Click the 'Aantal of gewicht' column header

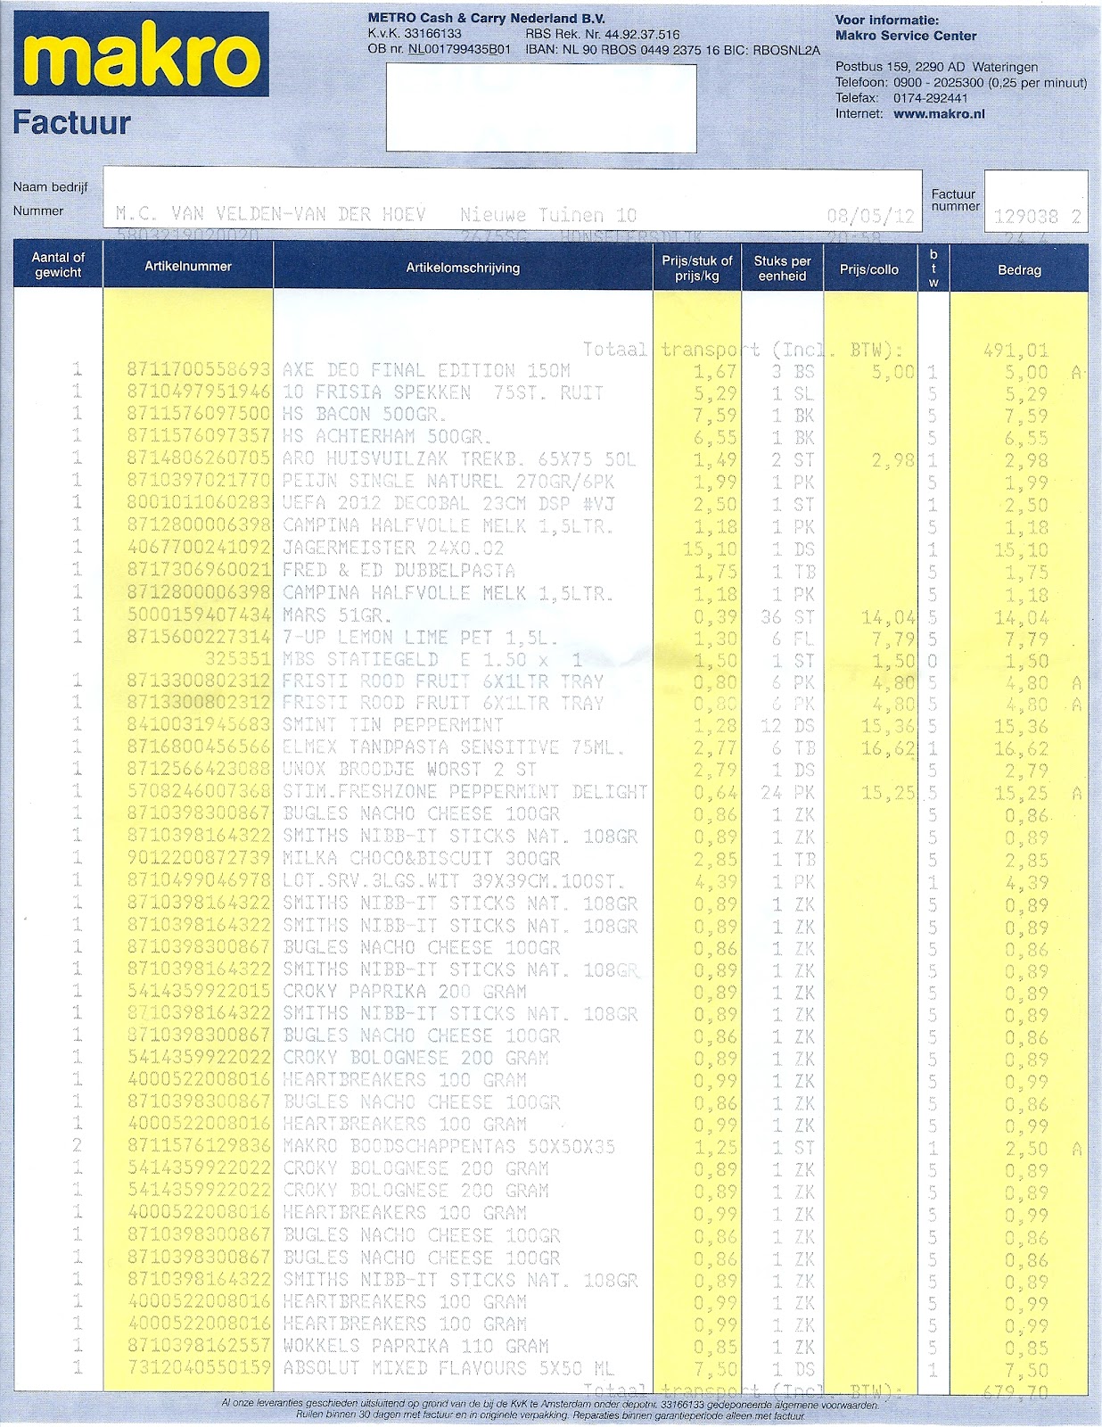58,265
